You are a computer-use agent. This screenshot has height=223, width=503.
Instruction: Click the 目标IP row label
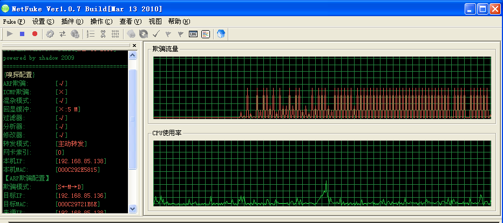(x=13, y=195)
